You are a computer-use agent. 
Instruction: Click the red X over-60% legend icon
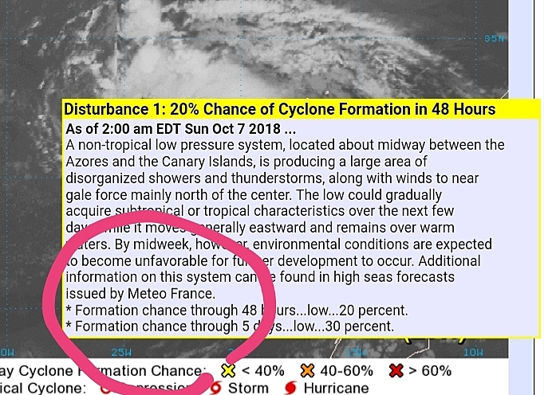tap(396, 370)
